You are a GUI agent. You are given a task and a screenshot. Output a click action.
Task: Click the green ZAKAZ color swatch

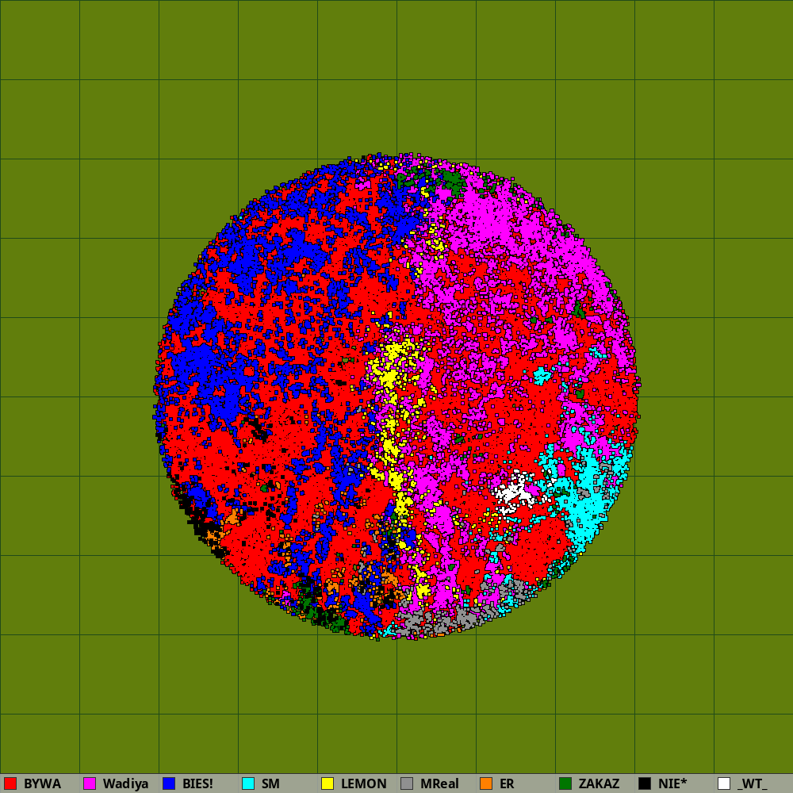(565, 783)
